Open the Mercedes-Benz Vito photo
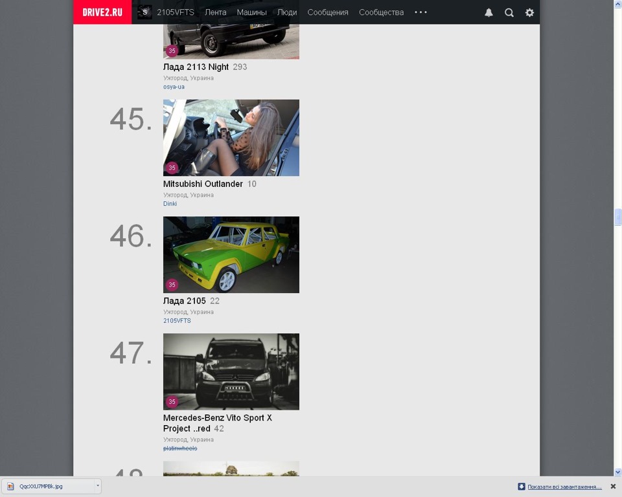The image size is (622, 497). pos(231,371)
